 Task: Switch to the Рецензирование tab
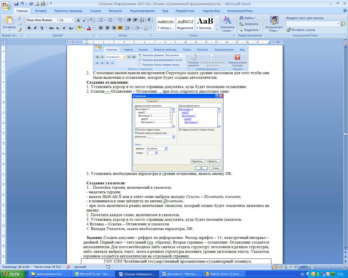pyautogui.click(x=142, y=11)
